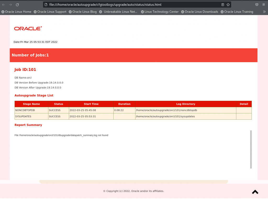Viewport: 268px width, 205px height.
Task: Click the Oracle logo
Action: (28, 29)
